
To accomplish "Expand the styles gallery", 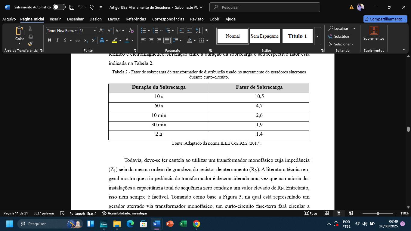I will (x=317, y=36).
